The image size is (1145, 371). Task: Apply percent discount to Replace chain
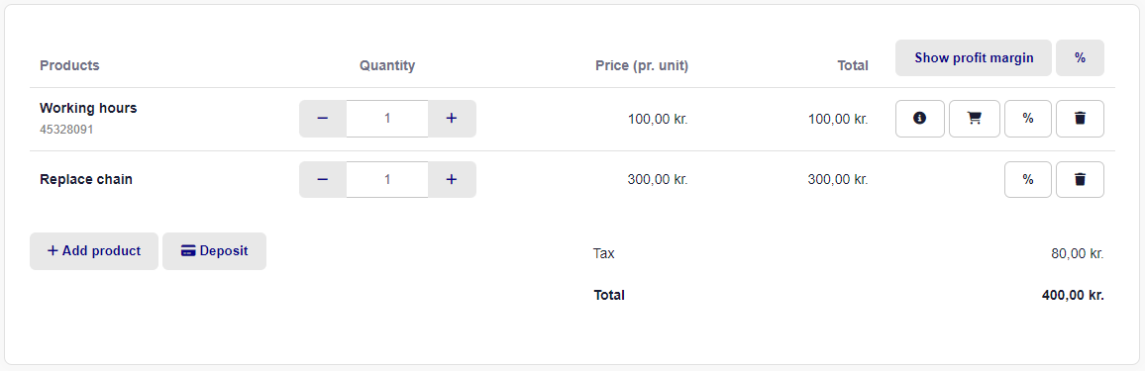1028,179
